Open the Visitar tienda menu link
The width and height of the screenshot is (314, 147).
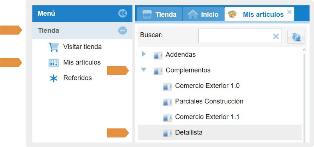point(82,47)
